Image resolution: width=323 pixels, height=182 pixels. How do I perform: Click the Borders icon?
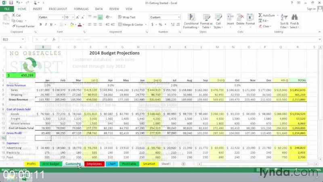click(61, 25)
